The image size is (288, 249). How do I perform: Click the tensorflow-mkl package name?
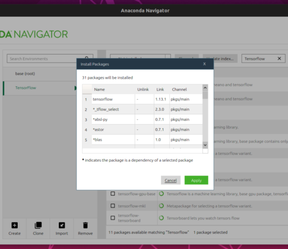point(132,206)
